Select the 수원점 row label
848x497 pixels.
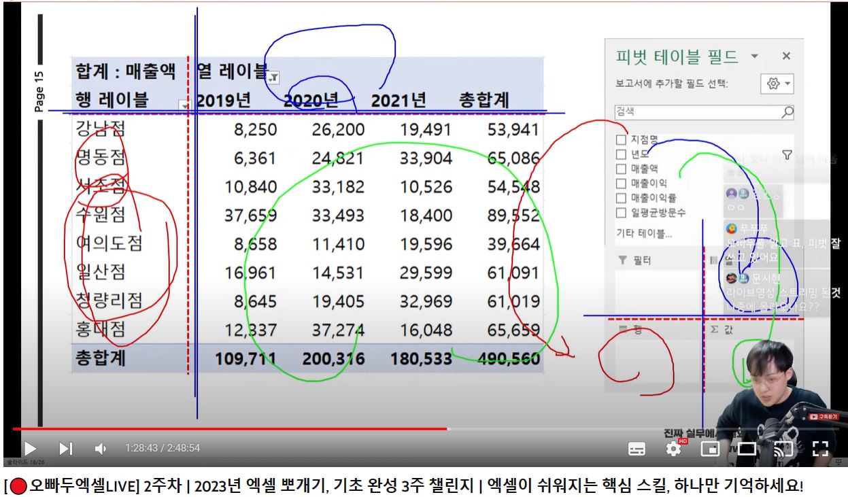(101, 215)
